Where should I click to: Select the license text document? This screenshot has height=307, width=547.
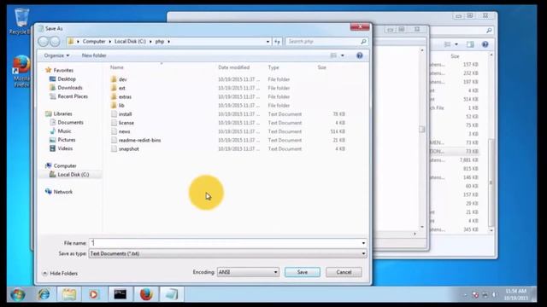coord(126,123)
